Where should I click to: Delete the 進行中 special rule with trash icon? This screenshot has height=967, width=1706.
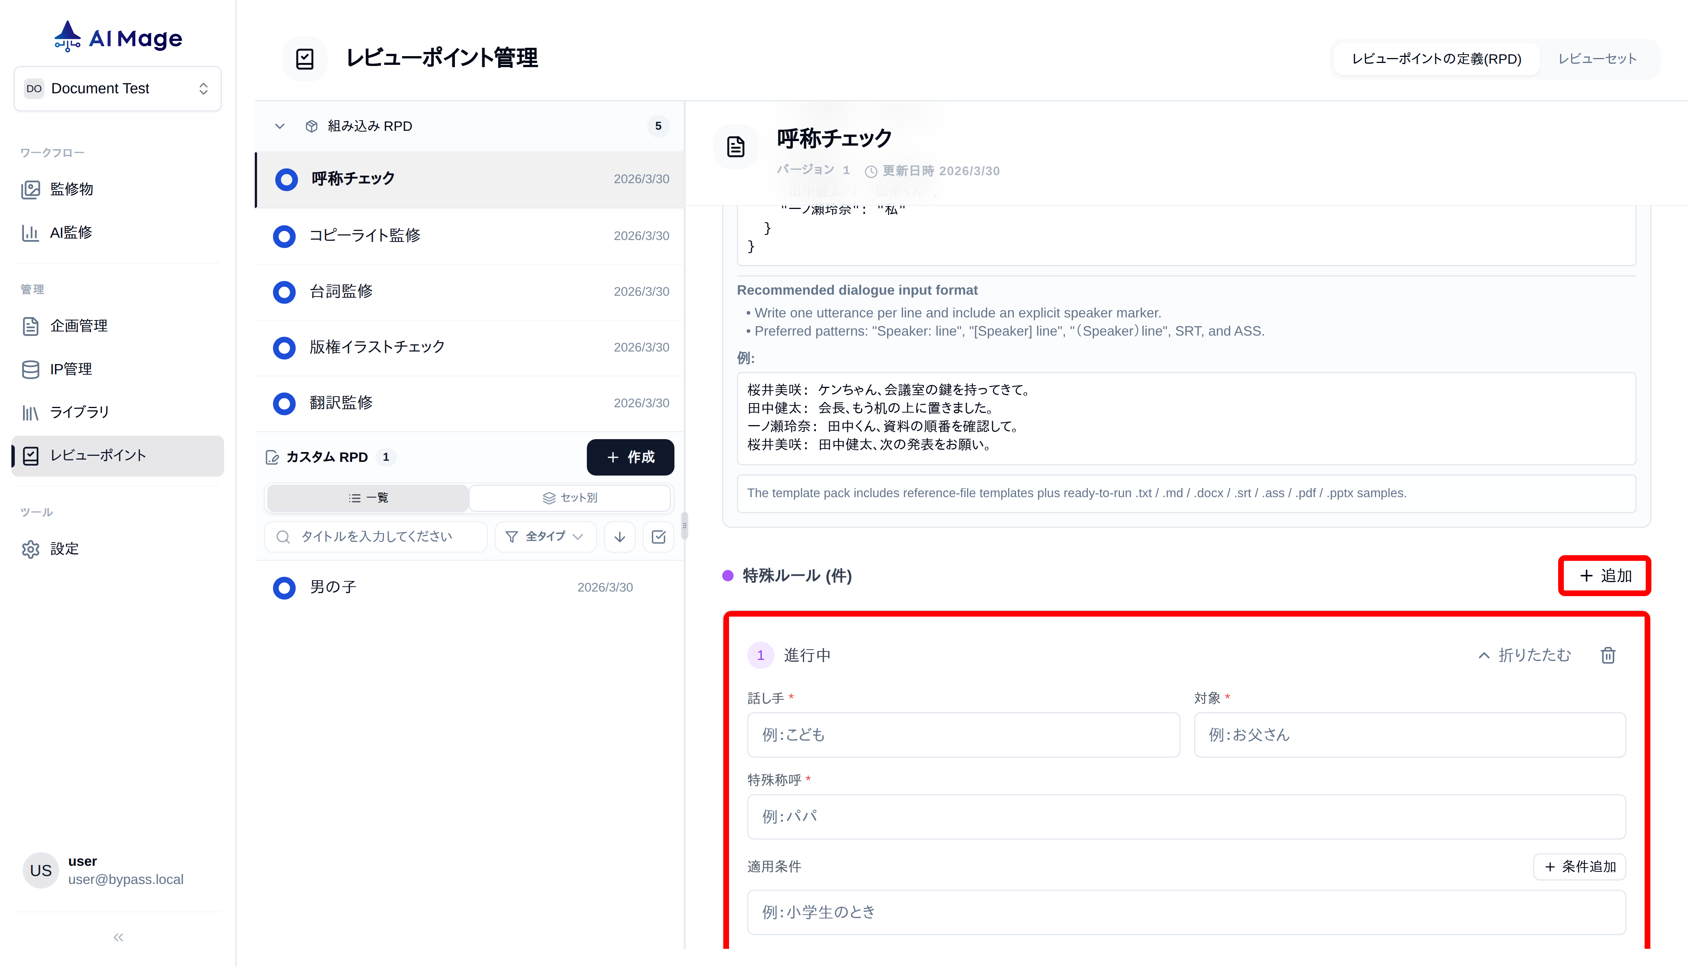(x=1608, y=655)
